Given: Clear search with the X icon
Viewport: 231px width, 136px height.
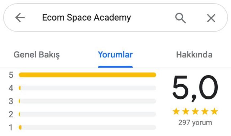Looking at the screenshot, I should point(211,18).
